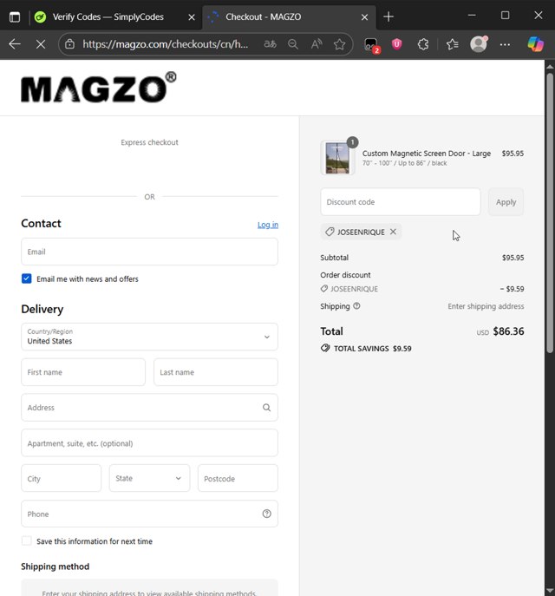The height and width of the screenshot is (596, 555).
Task: Uncheck Email me with news and offers
Action: (x=27, y=278)
